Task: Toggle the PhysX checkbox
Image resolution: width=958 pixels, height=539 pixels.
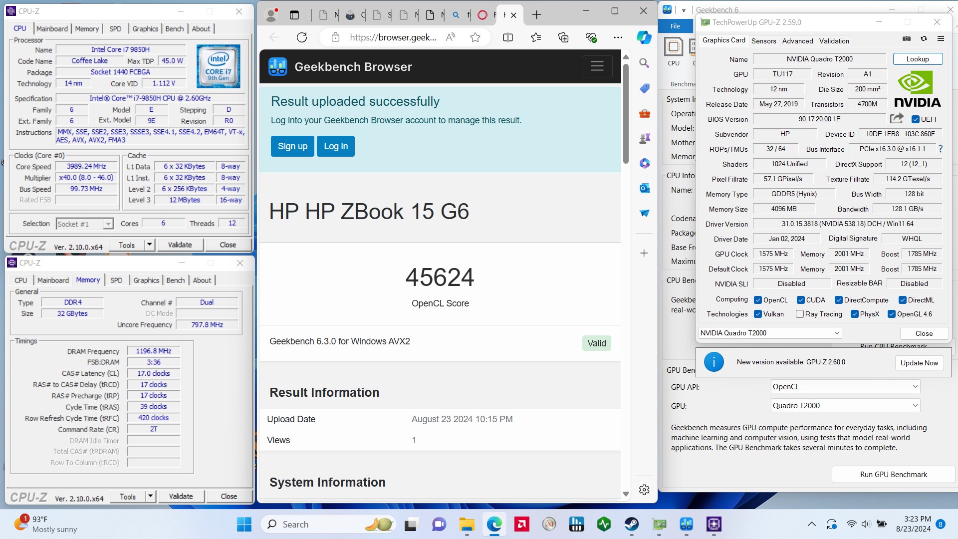Action: [x=854, y=314]
